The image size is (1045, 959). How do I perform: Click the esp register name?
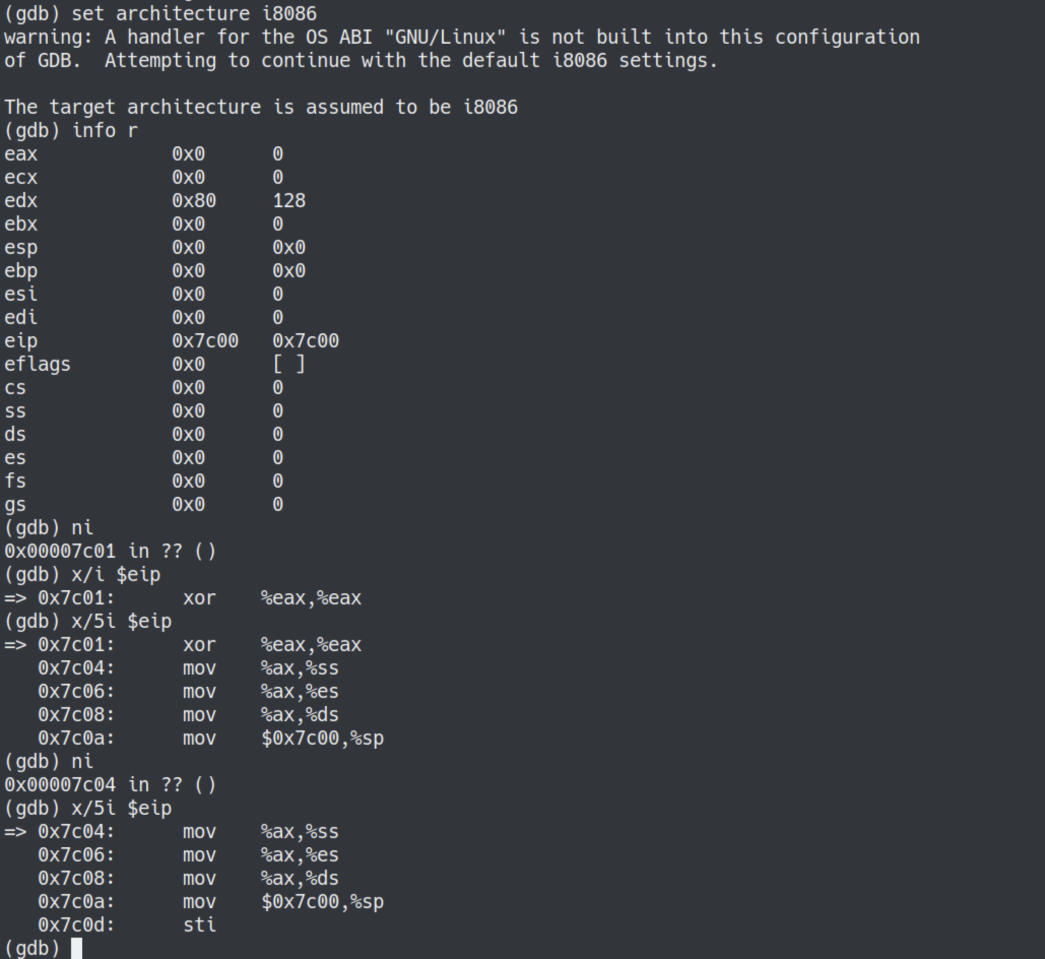[x=21, y=247]
